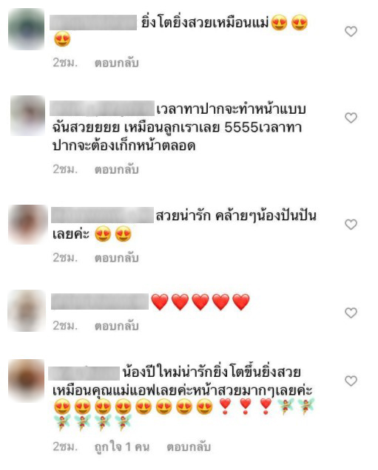Open the blurred username of the first commenter
The image size is (378, 470).
pos(93,22)
